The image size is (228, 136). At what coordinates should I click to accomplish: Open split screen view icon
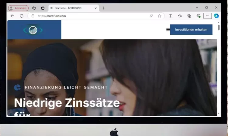[x=171, y=16]
